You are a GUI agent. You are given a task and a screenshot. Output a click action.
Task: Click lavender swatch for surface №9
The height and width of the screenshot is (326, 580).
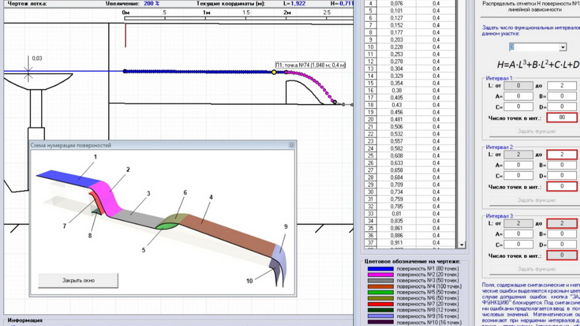(x=380, y=316)
